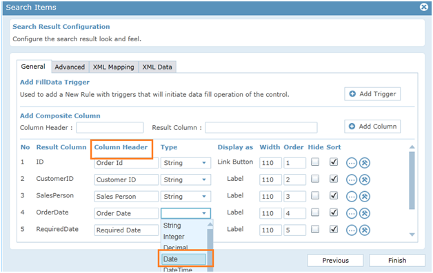Click ellipsis icon for CustomerID row
The image size is (433, 273).
point(351,180)
